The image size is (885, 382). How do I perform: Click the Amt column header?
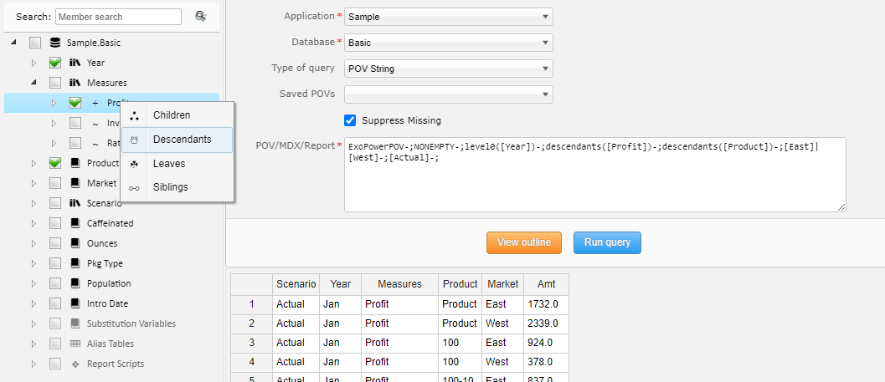(547, 284)
